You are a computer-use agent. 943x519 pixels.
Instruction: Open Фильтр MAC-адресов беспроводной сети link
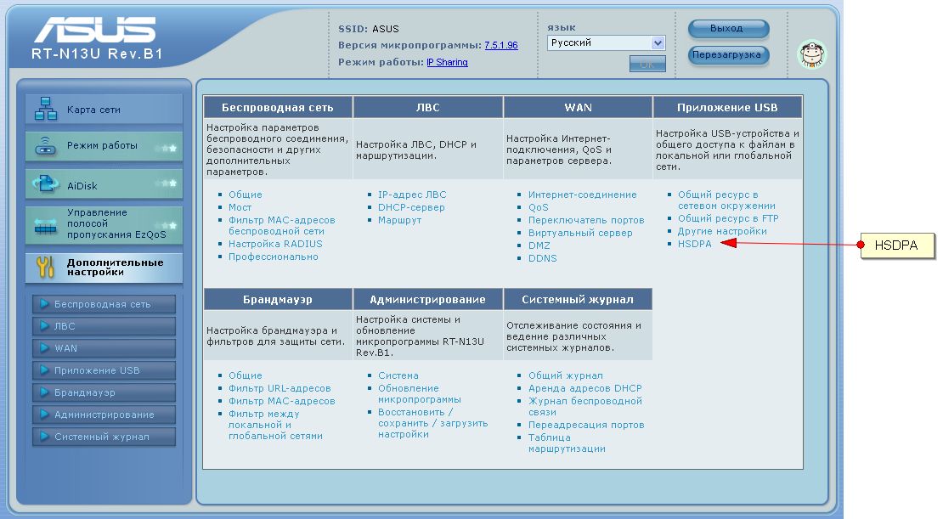(281, 225)
